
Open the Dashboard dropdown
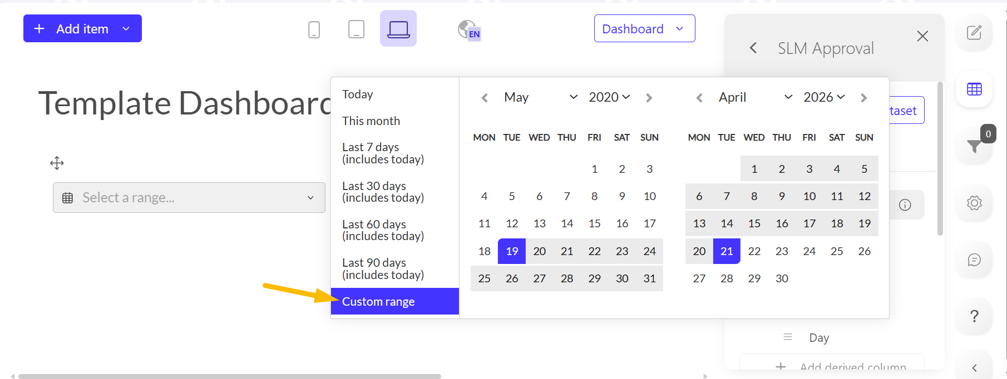pyautogui.click(x=644, y=28)
